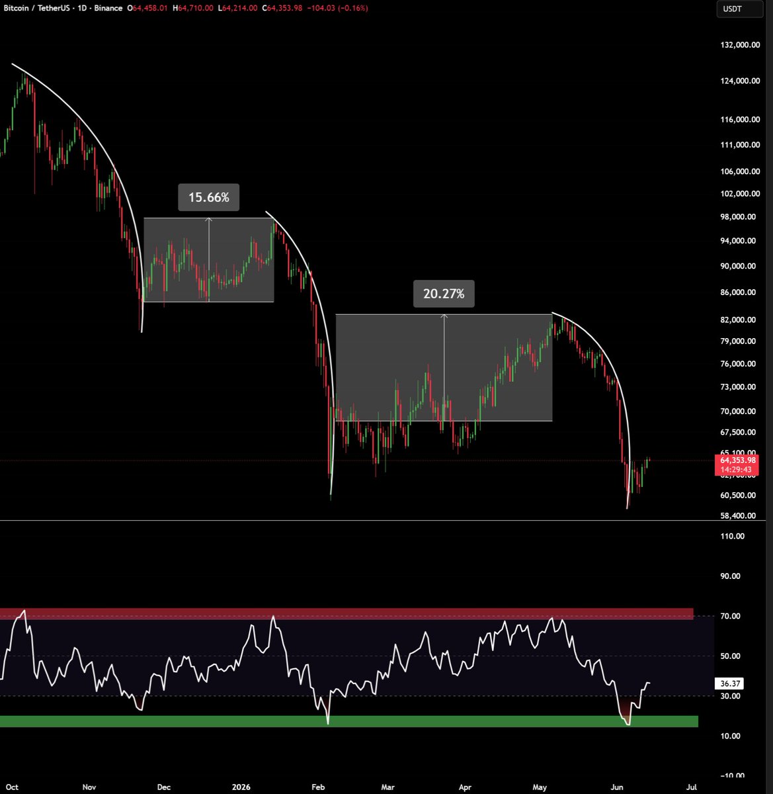Click the Oct label on time axis
This screenshot has width=773, height=794.
pos(13,787)
